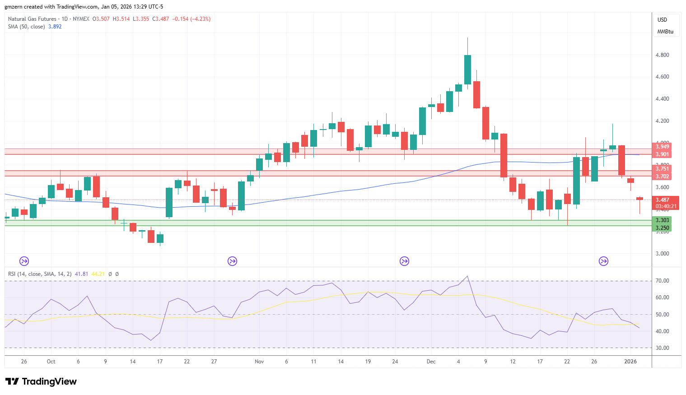686x395 pixels.
Task: Click the −0.154 (−4.23%) change value
Action: [191, 19]
